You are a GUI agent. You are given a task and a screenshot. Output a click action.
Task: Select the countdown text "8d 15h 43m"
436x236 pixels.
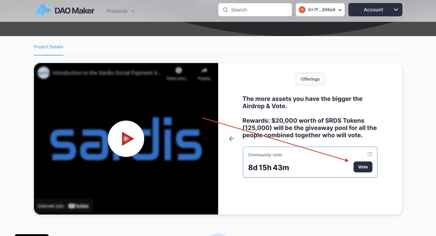click(x=269, y=167)
